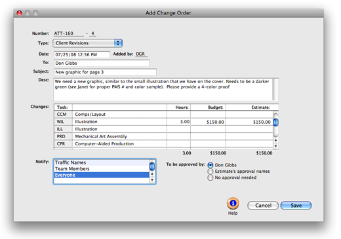
Task: Choose the No approval needed option
Action: [x=210, y=177]
